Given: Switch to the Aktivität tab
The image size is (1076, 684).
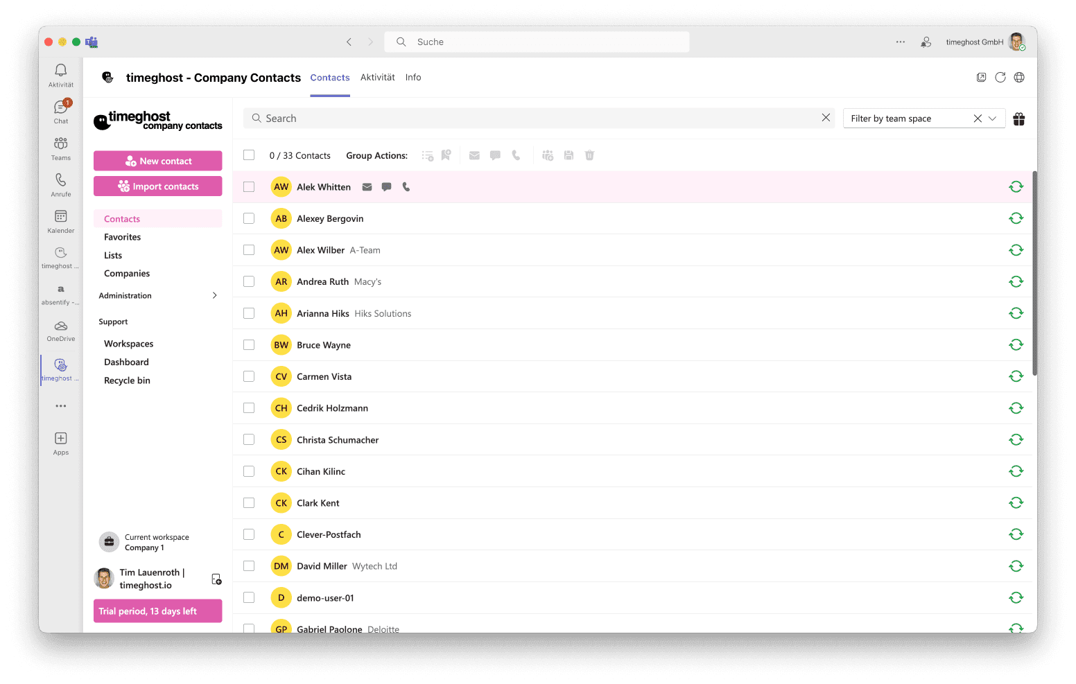Looking at the screenshot, I should point(378,78).
